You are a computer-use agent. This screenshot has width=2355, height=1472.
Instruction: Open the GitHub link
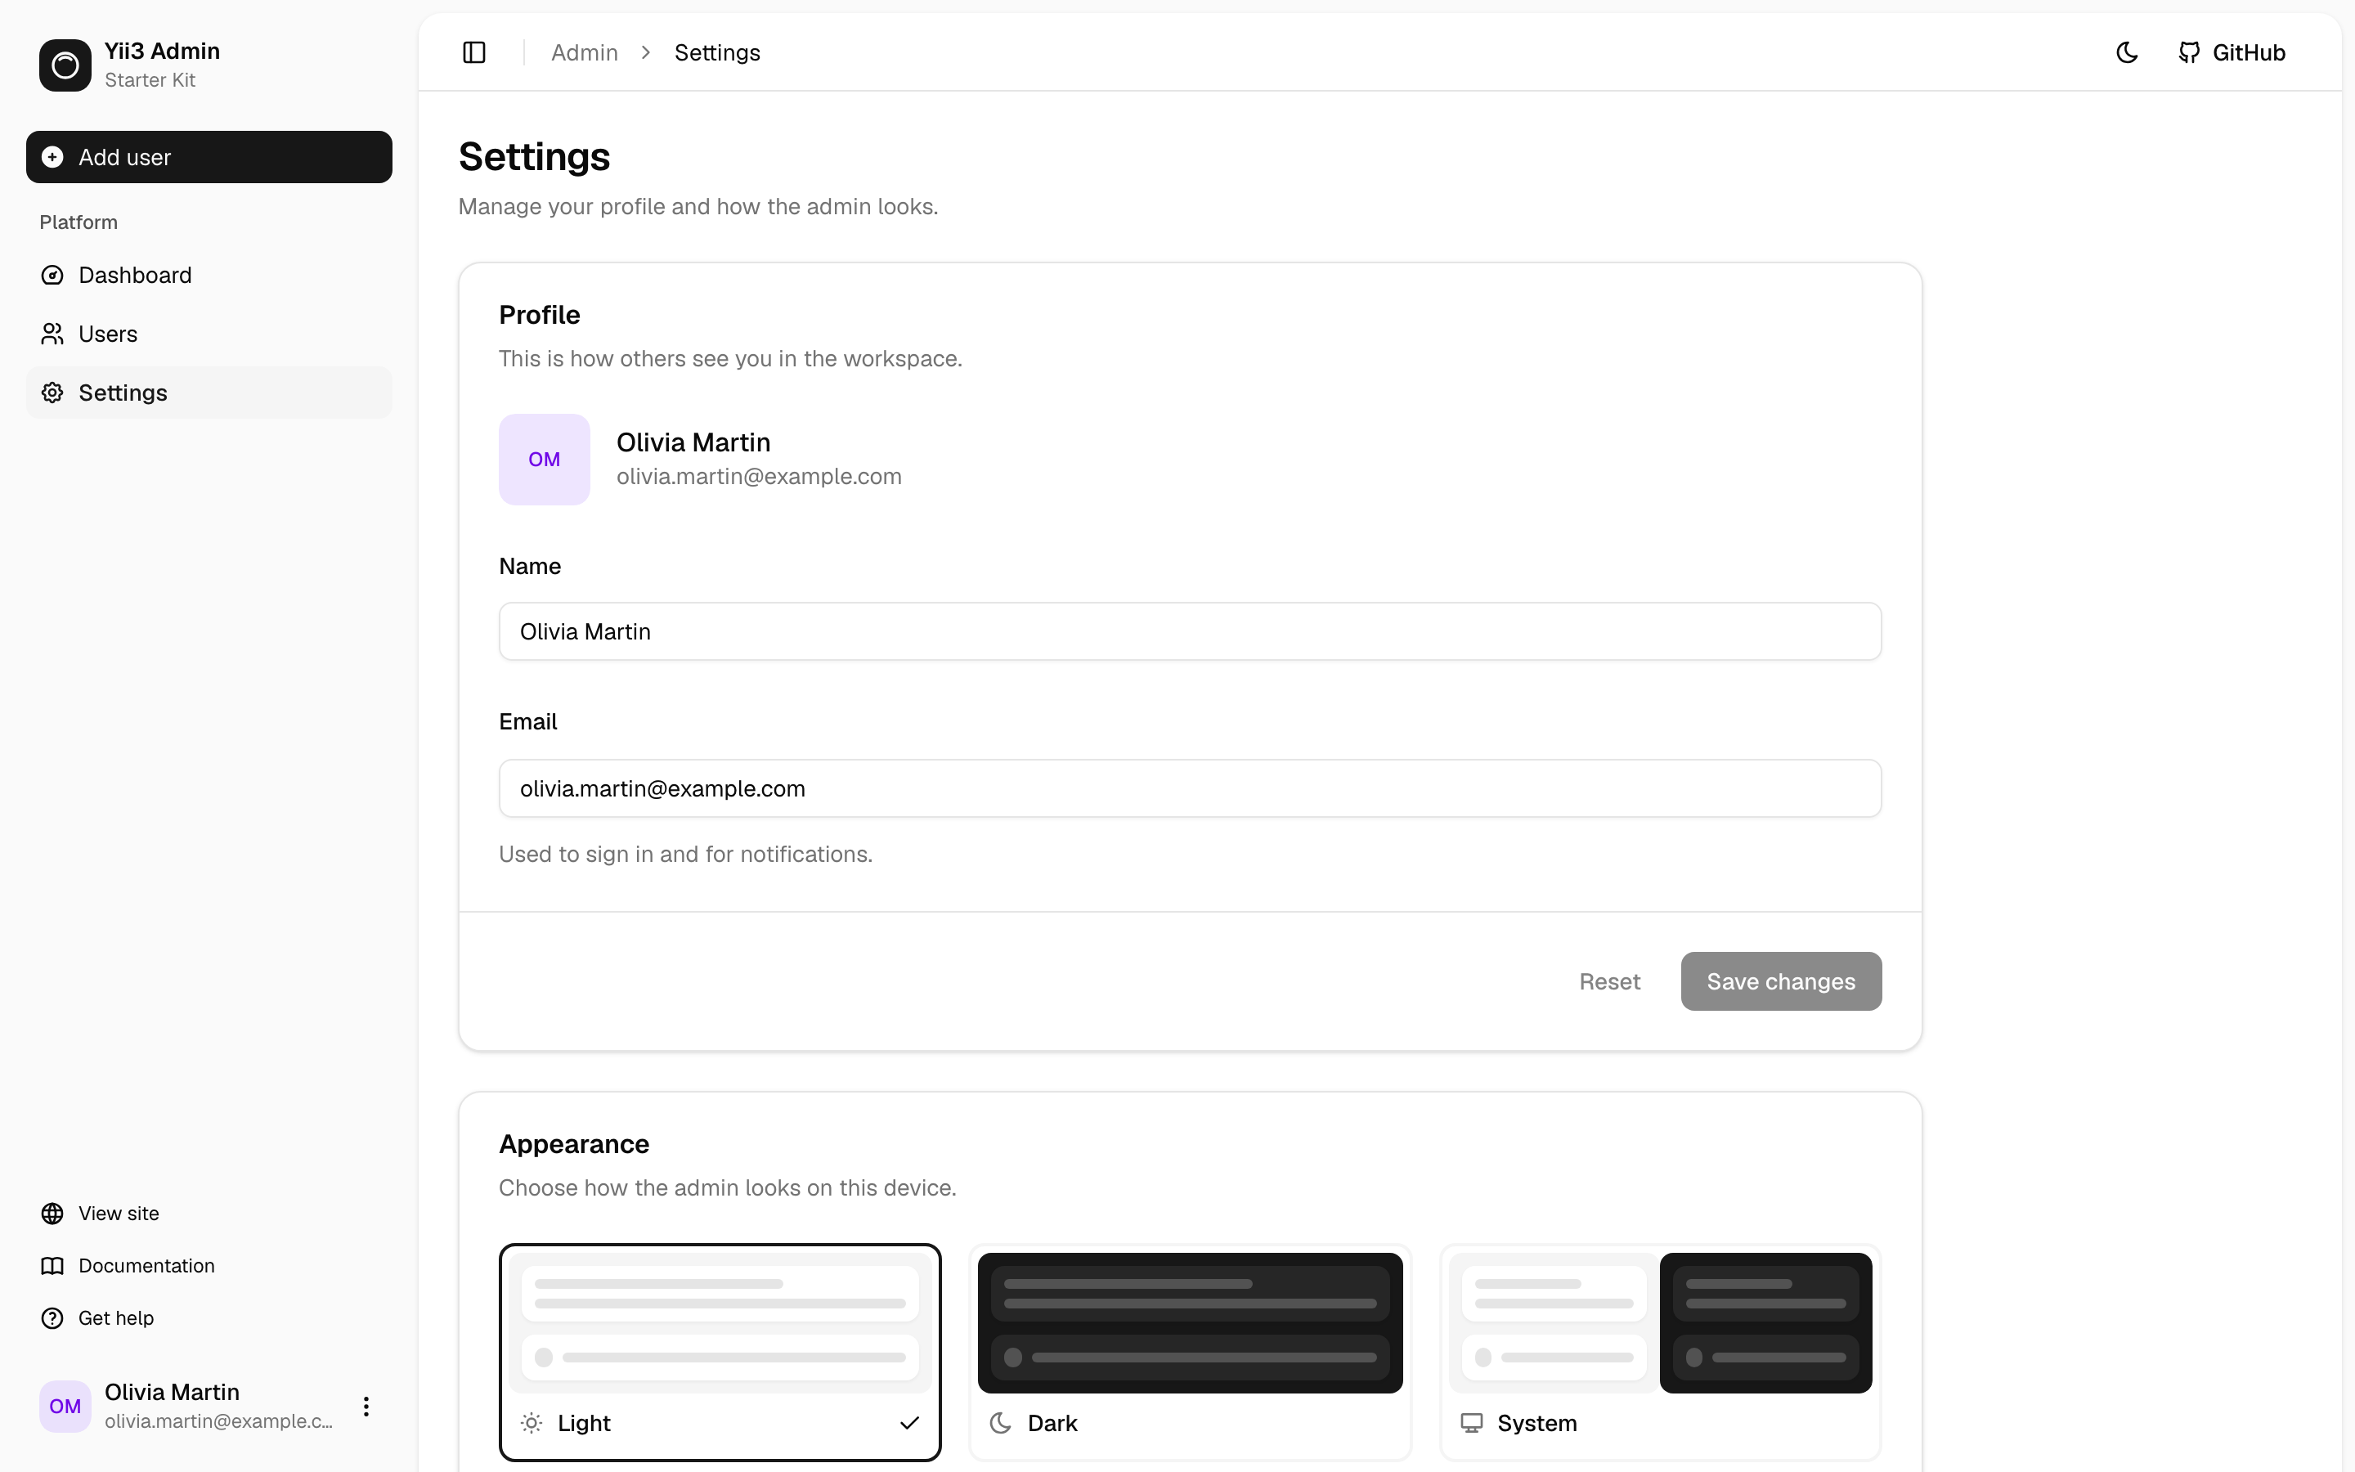(x=2232, y=52)
